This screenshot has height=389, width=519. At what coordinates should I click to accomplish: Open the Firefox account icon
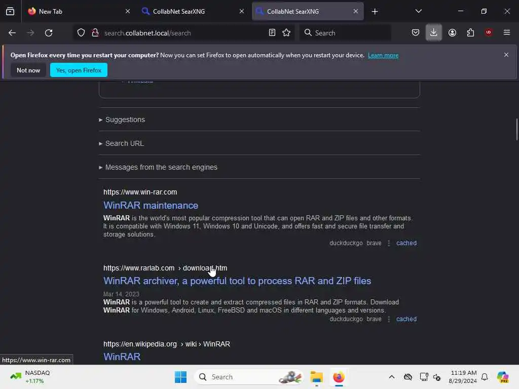point(452,33)
